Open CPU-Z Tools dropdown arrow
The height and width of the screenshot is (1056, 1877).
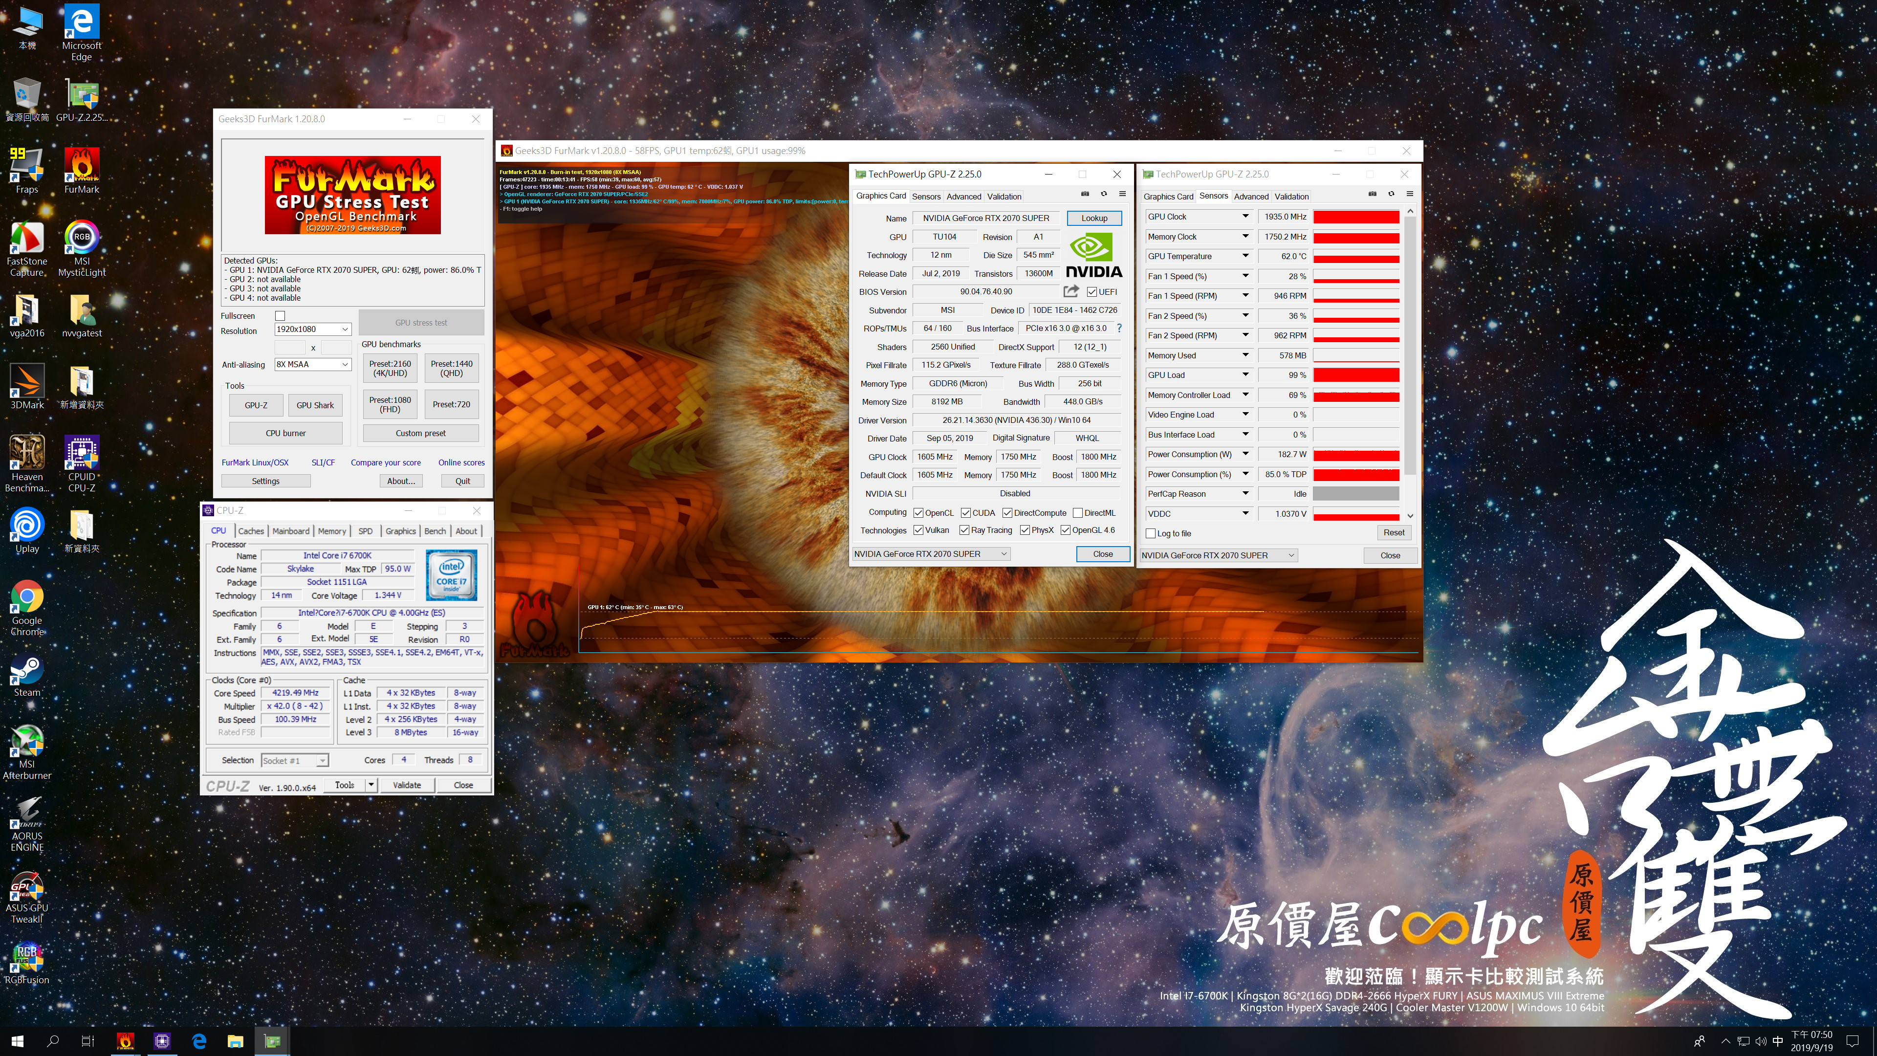click(x=371, y=785)
